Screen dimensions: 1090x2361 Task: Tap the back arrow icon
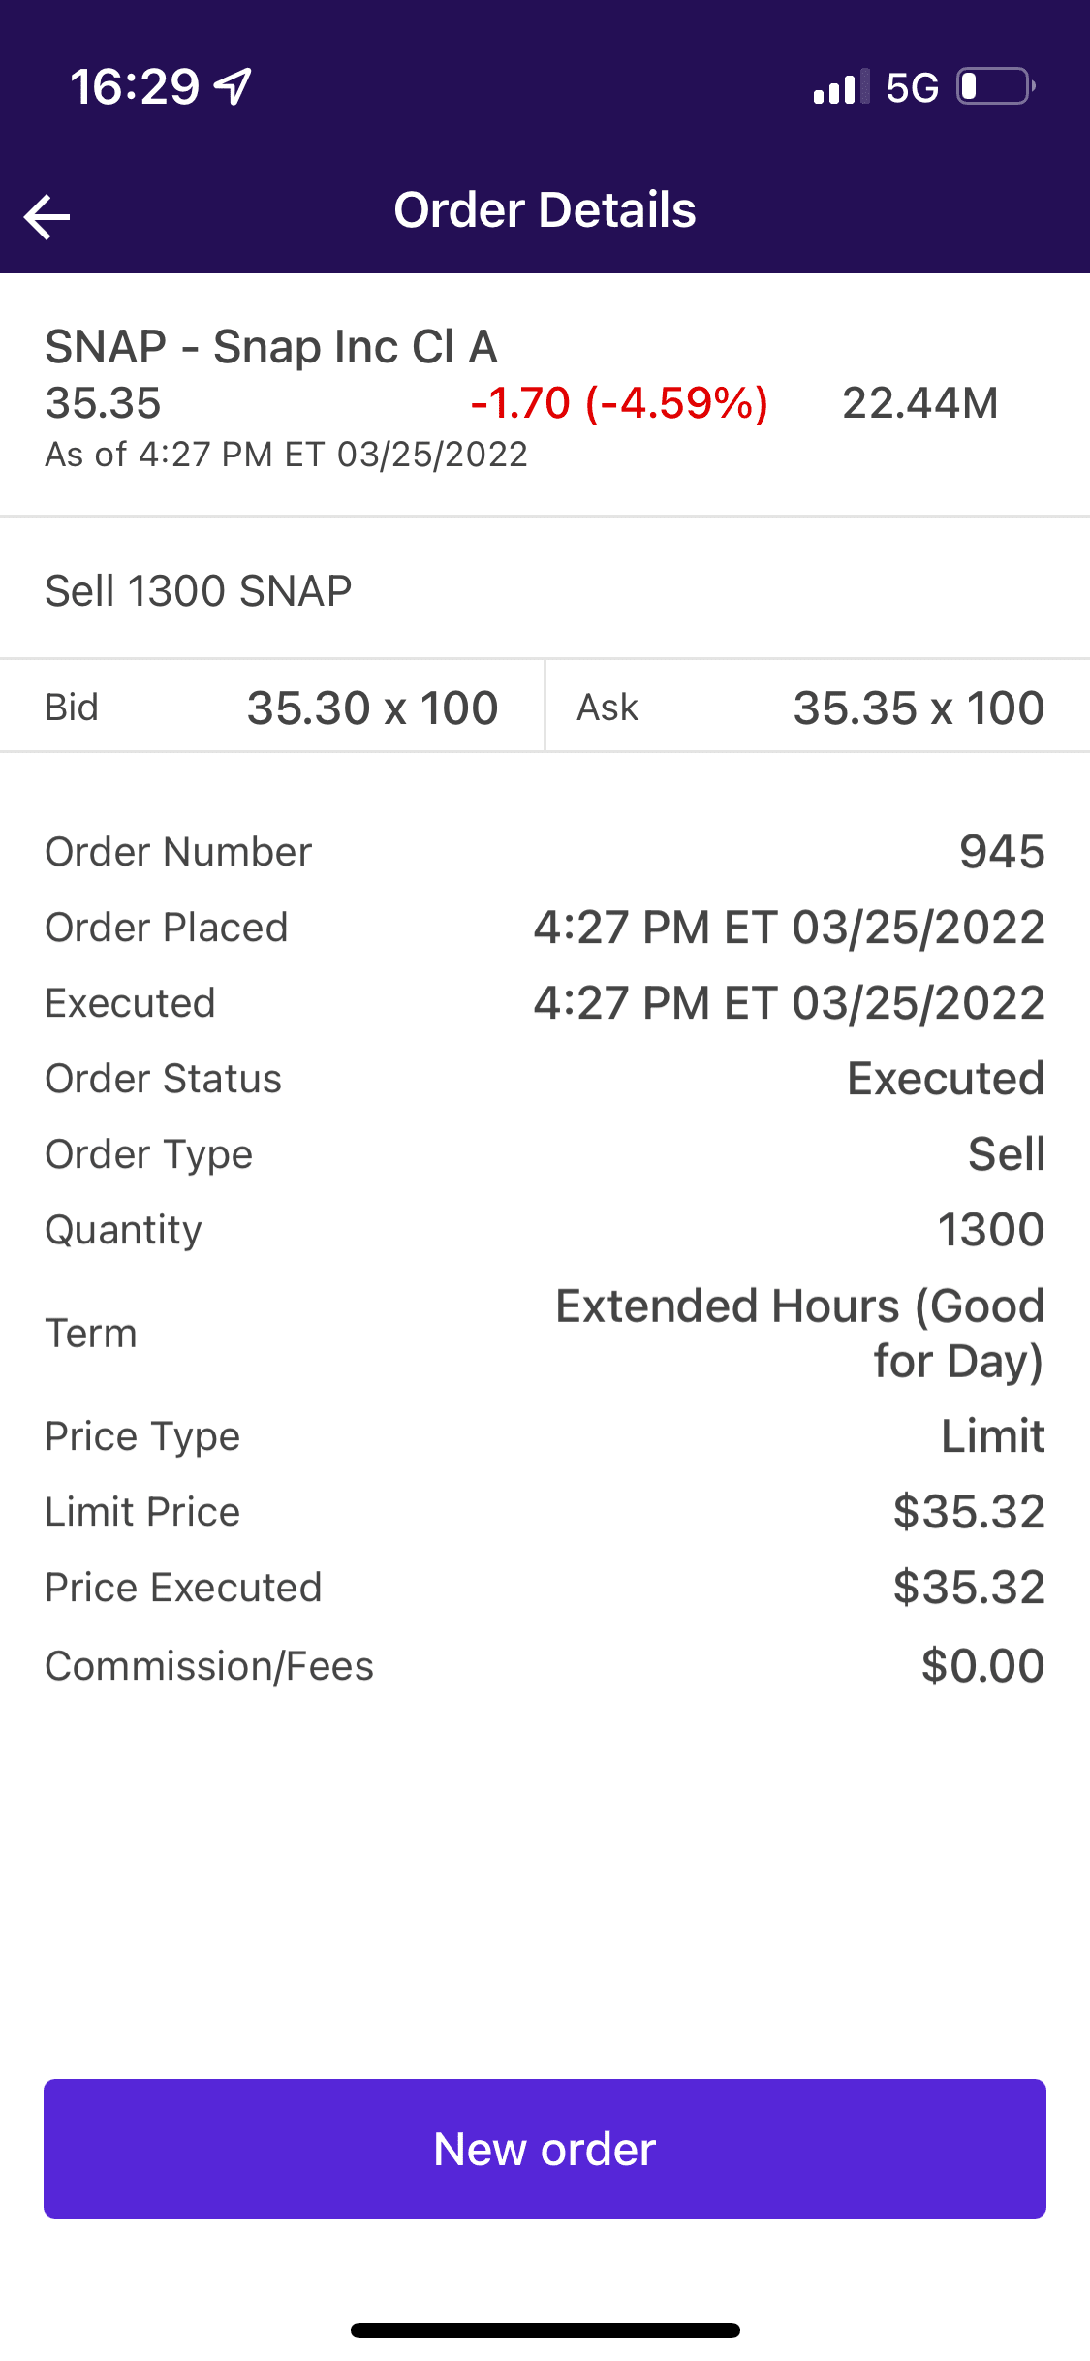point(47,215)
